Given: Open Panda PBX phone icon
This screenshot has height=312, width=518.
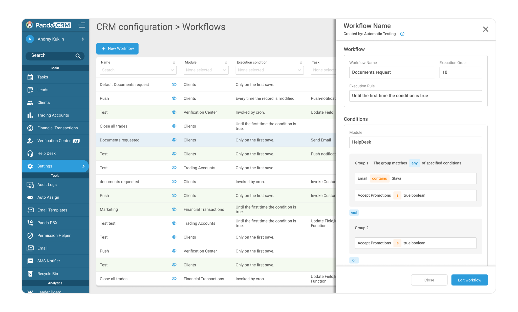Looking at the screenshot, I should pos(30,223).
